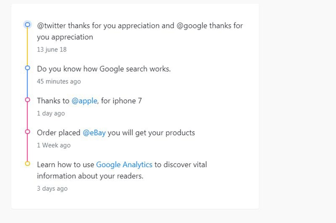The height and width of the screenshot is (223, 336).
Task: Click 'information about your readers' text line
Action: click(90, 176)
